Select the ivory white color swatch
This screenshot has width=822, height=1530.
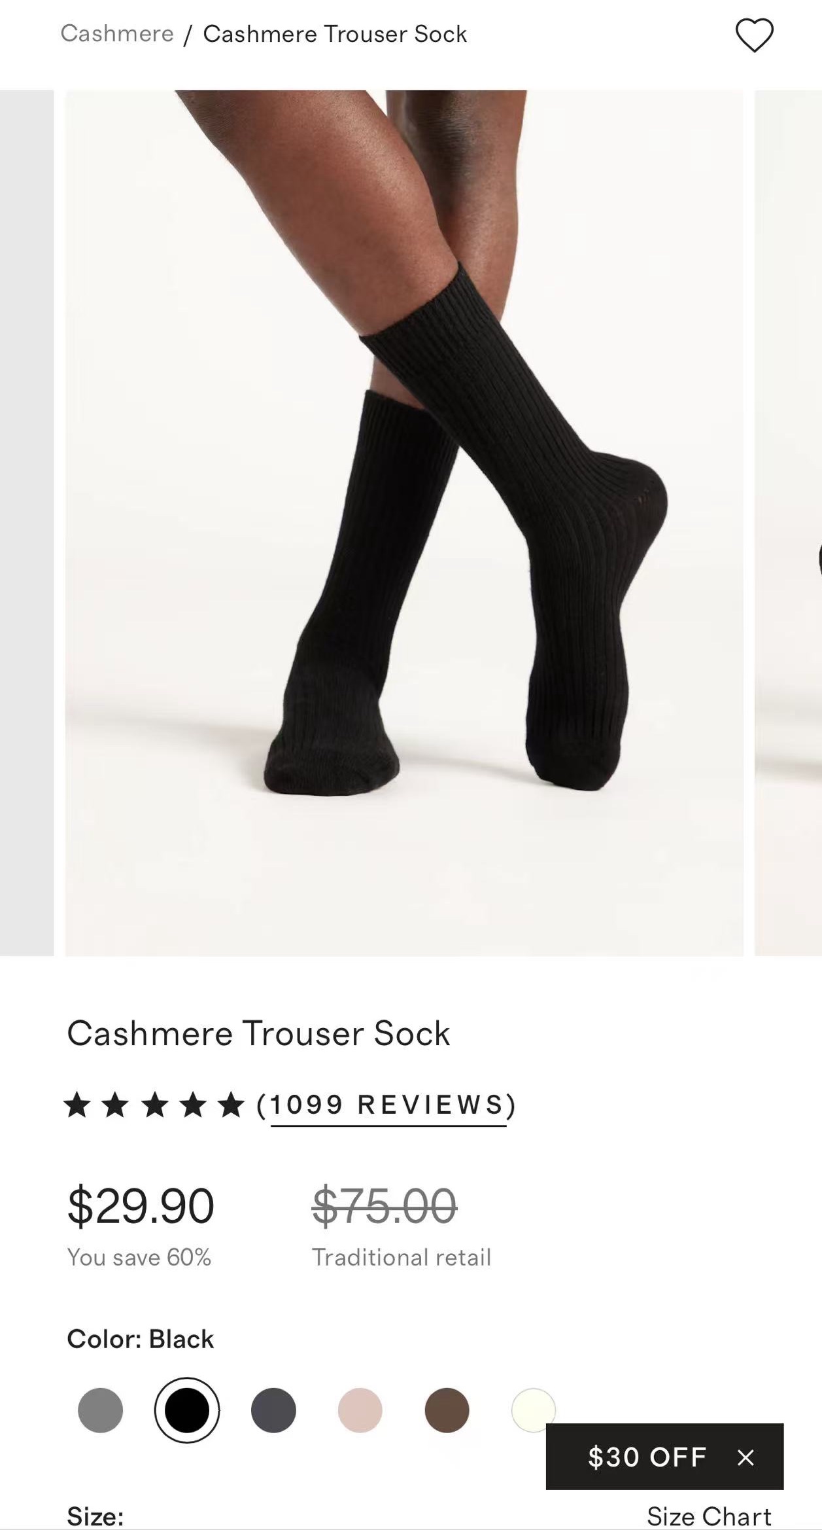coord(533,1410)
